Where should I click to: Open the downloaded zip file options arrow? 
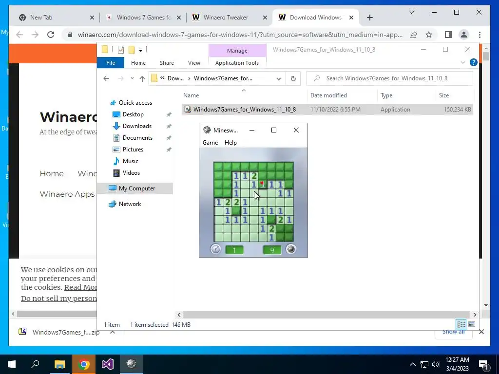pos(113,332)
